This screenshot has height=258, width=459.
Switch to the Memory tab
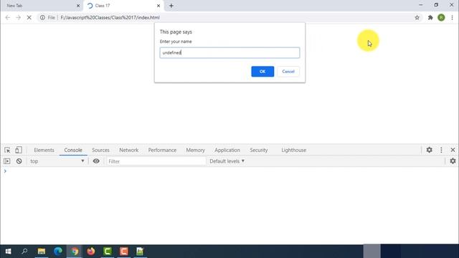(x=195, y=150)
